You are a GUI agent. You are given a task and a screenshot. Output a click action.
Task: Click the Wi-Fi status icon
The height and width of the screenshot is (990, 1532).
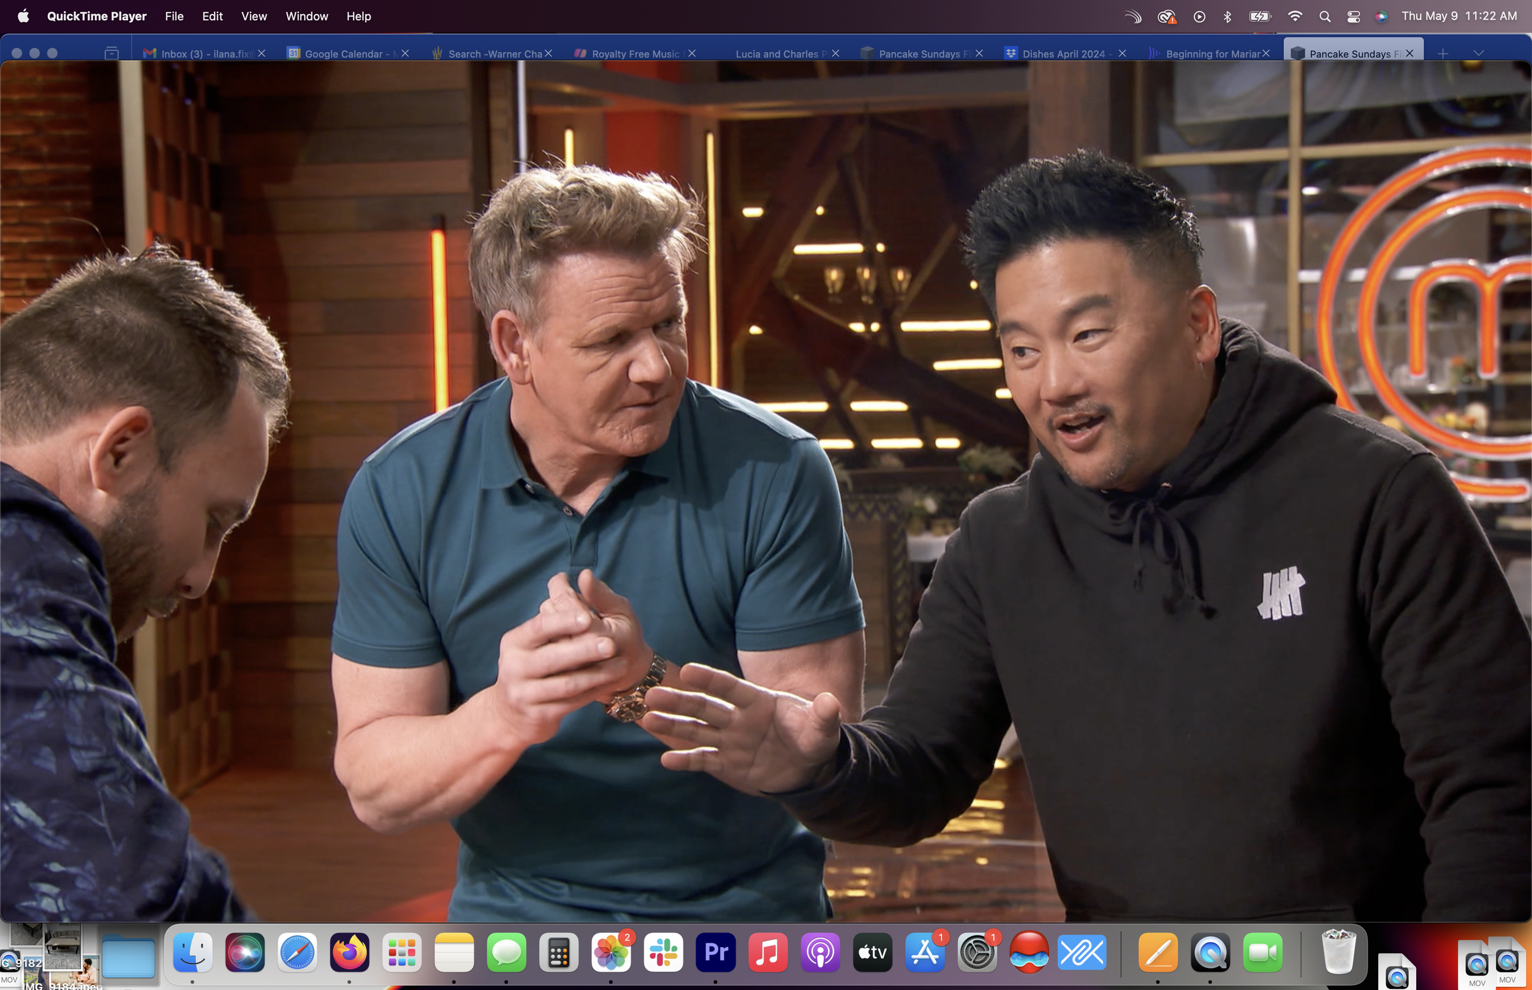click(1295, 17)
